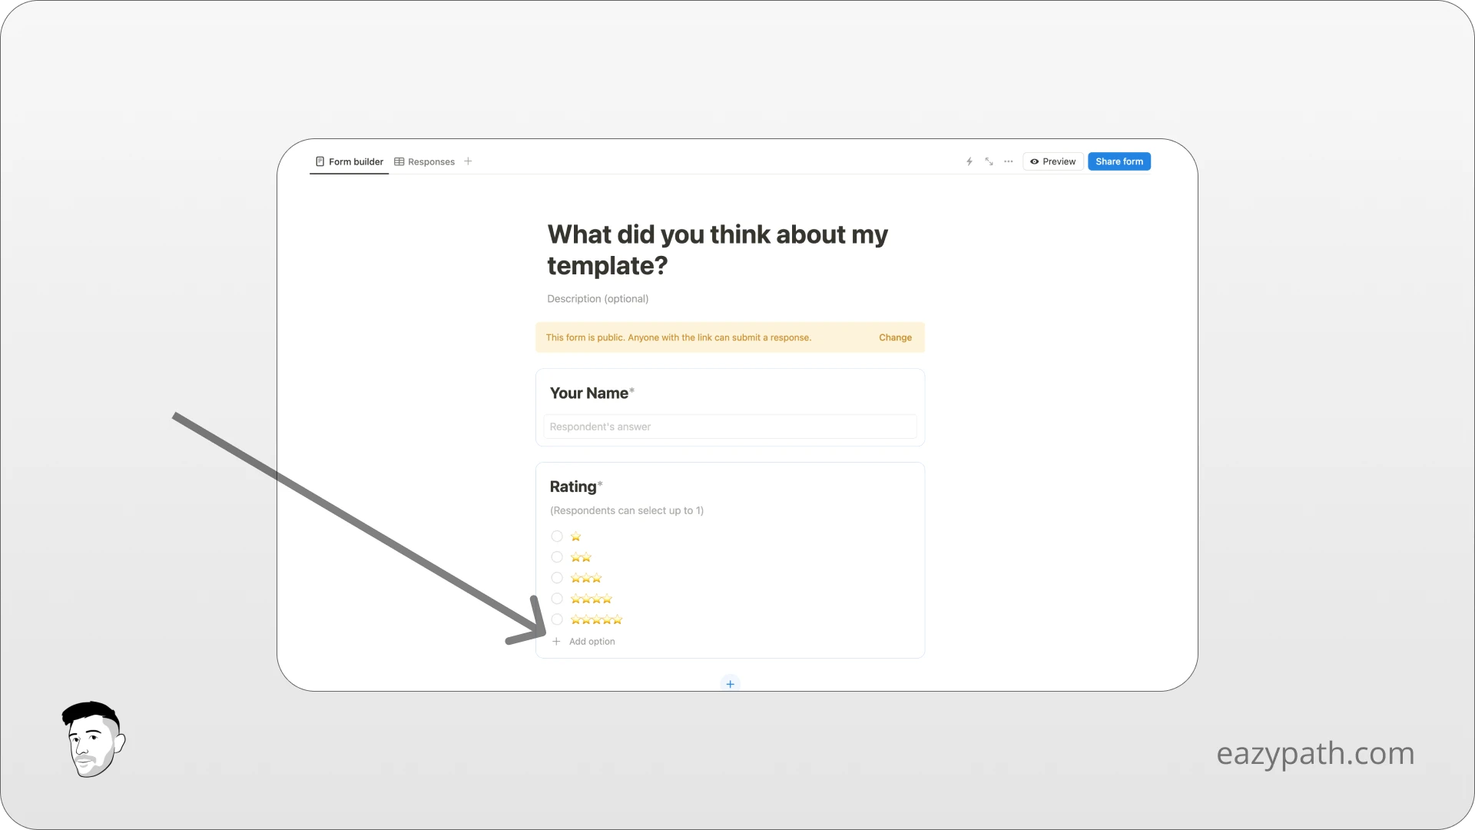Click the yellow four-star rating row
Image resolution: width=1475 pixels, height=830 pixels.
click(591, 599)
